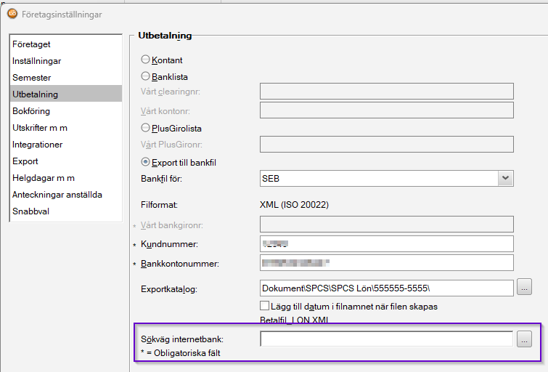This screenshot has width=548, height=372.
Task: Click the Betalfil_LON.XML filename text
Action: tap(294, 320)
